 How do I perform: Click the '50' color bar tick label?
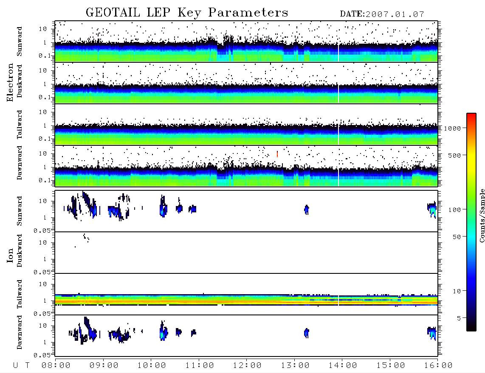457,237
